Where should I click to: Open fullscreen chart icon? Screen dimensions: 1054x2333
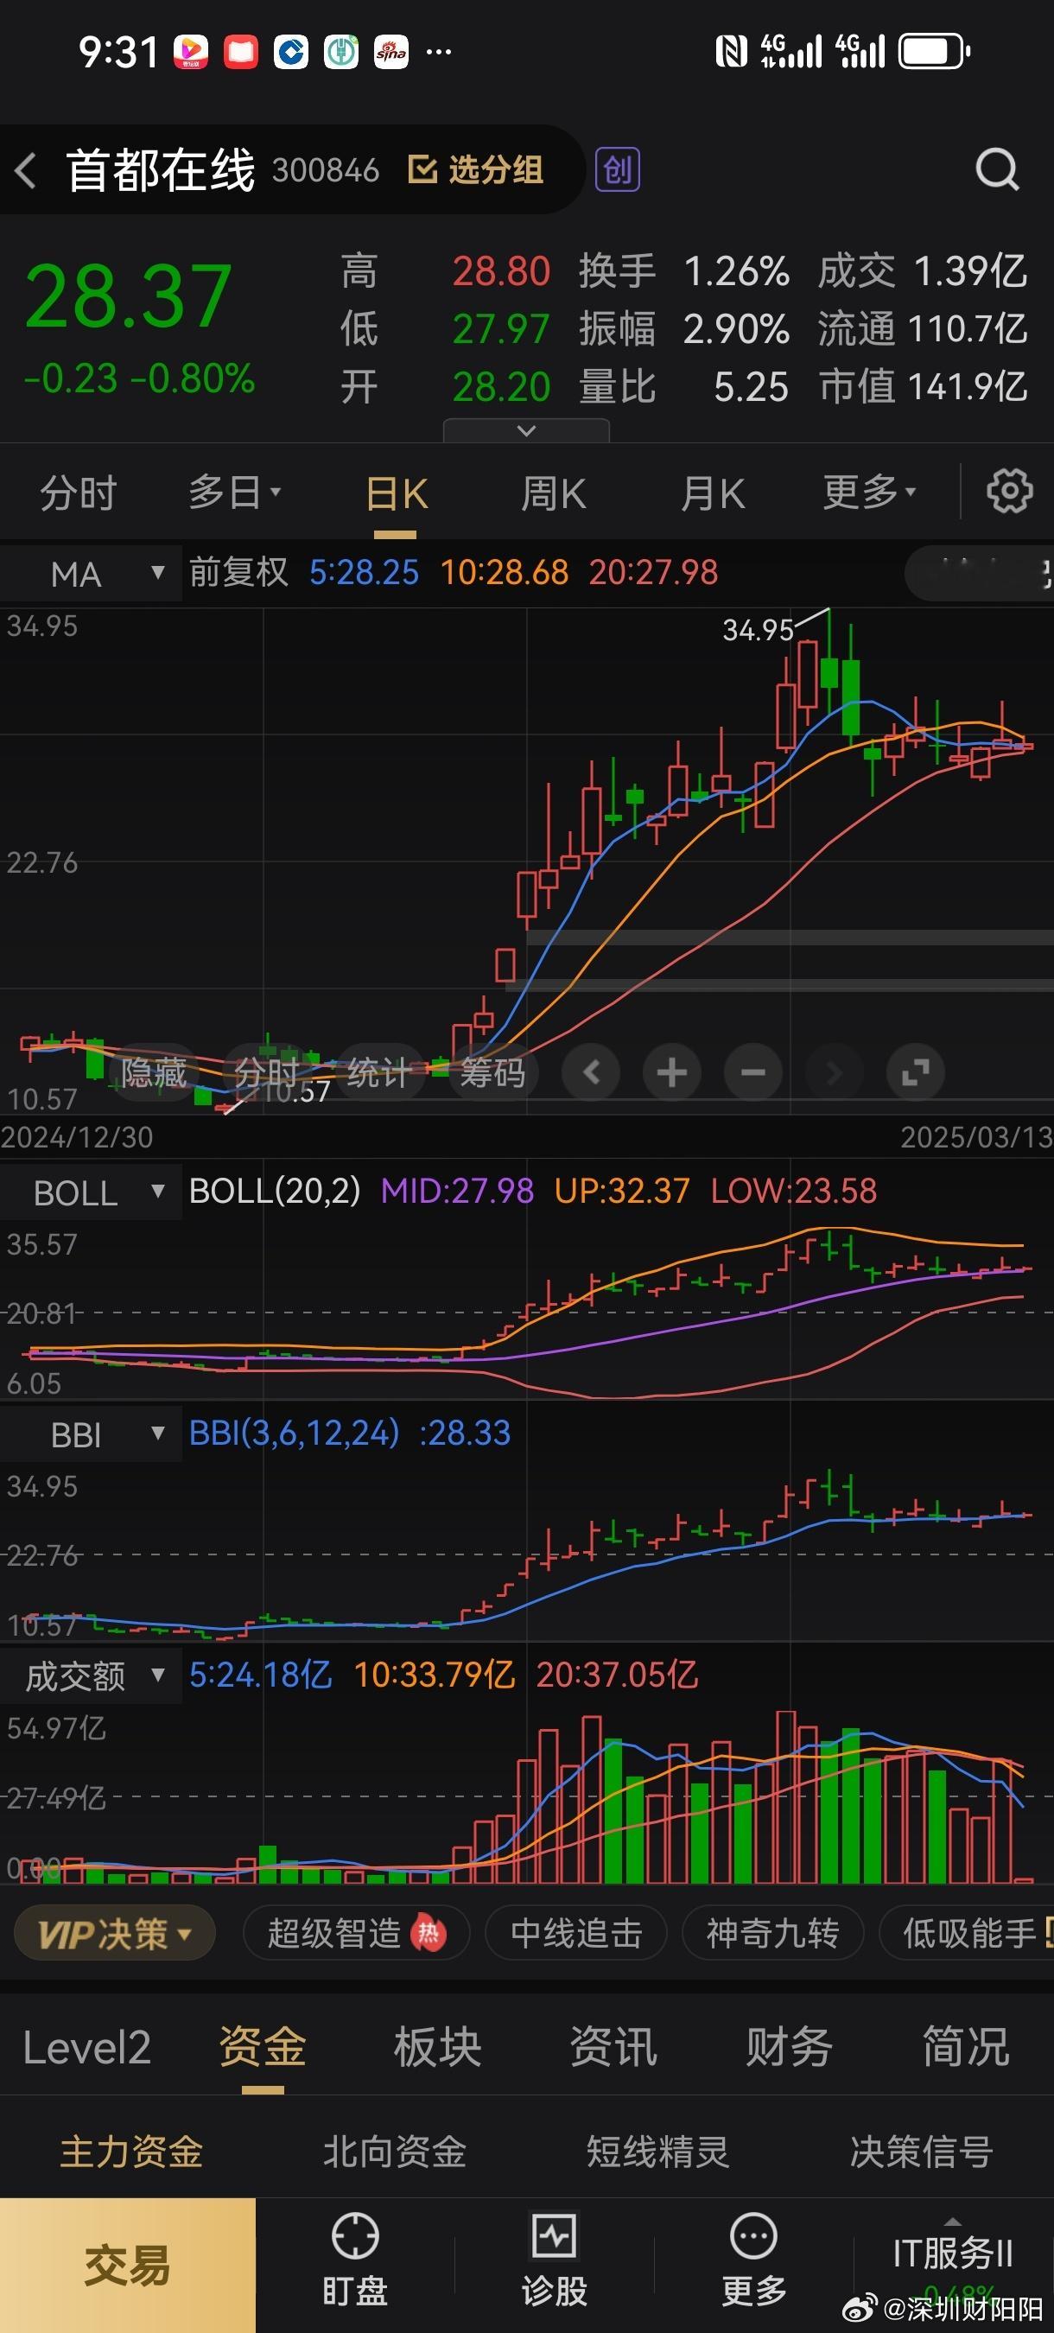point(916,1073)
